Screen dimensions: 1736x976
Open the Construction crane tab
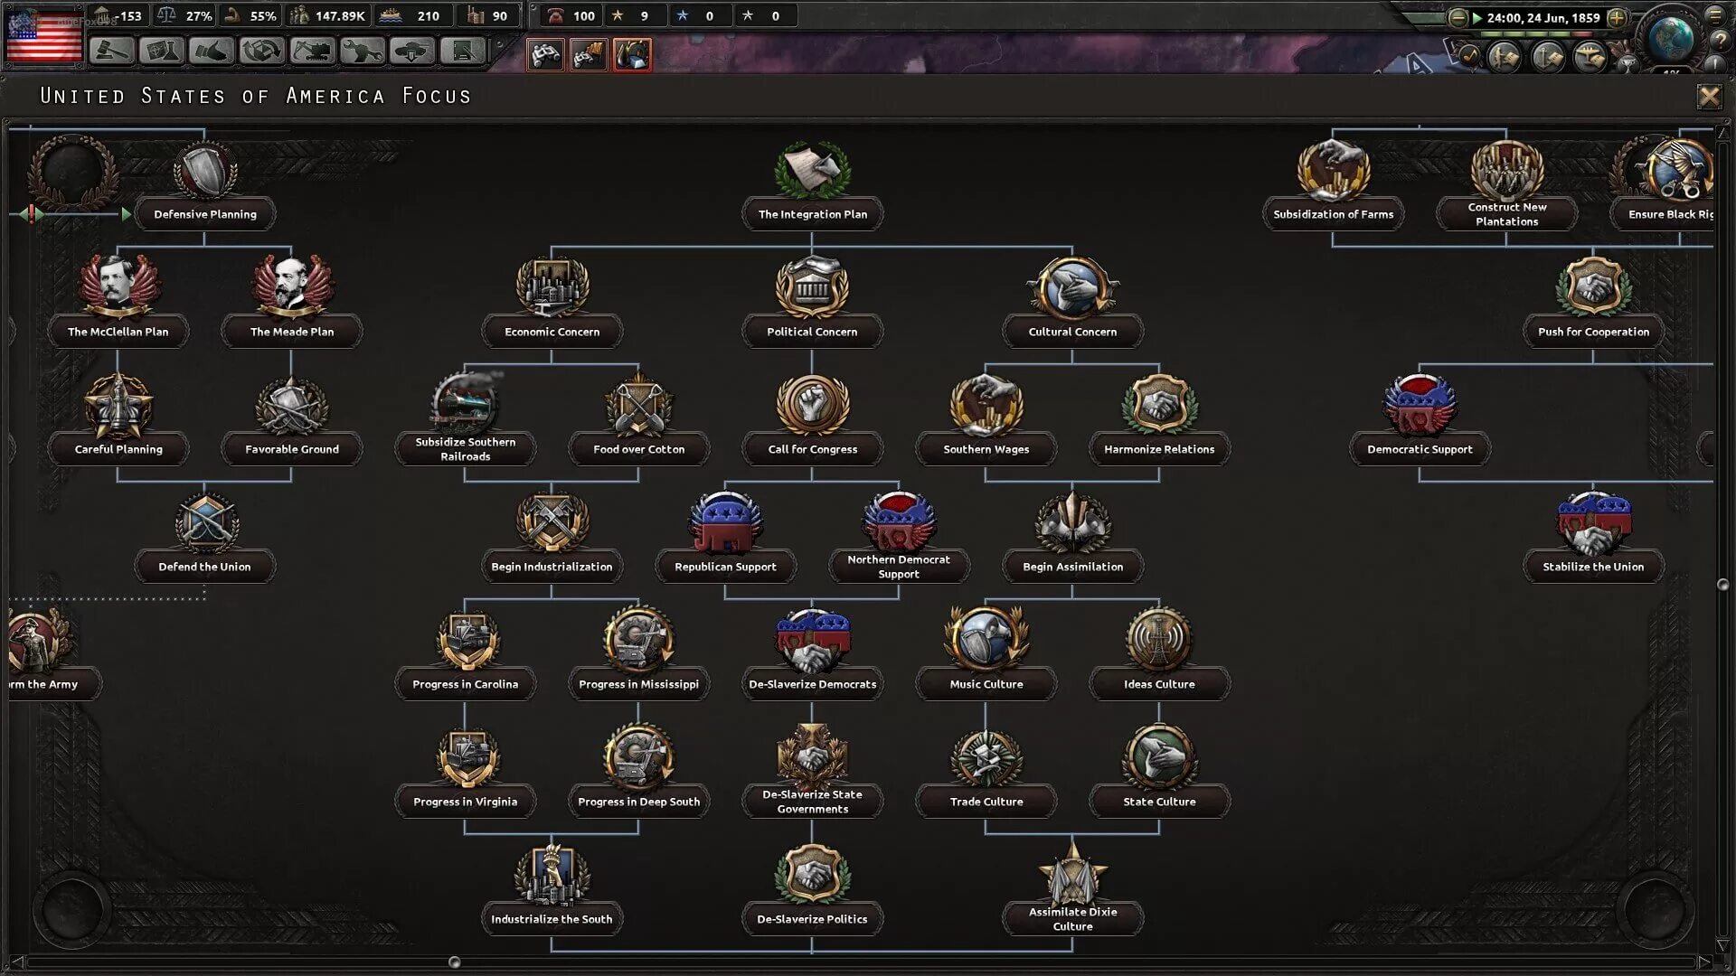pos(312,52)
